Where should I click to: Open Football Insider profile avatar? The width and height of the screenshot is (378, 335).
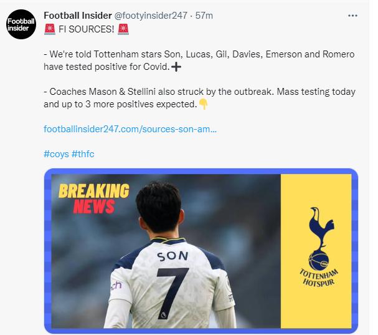(21, 24)
